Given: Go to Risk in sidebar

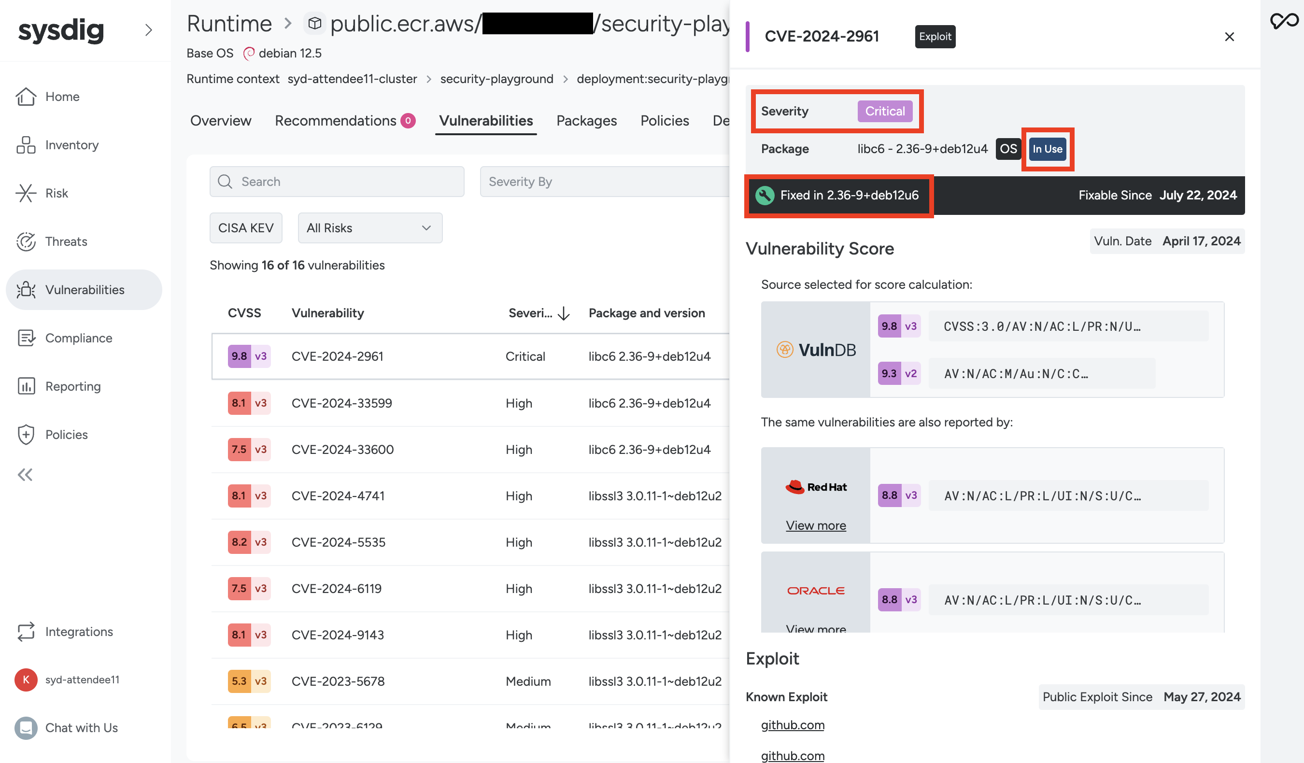Looking at the screenshot, I should pos(42,193).
